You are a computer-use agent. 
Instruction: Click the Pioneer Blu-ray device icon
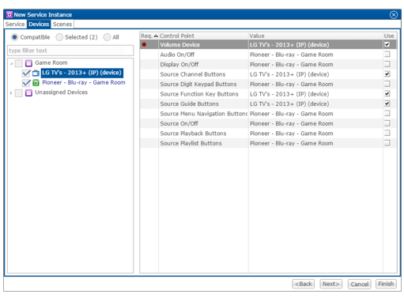[36, 83]
